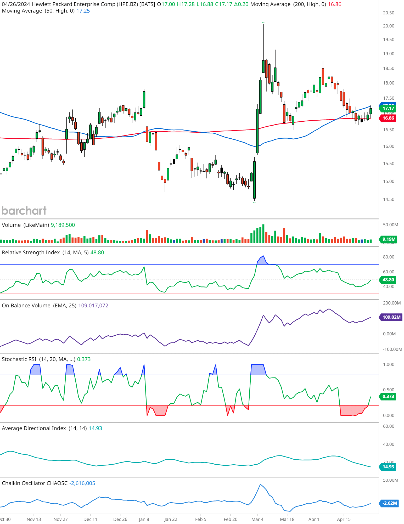Click the Feb 20 date label
The height and width of the screenshot is (524, 404).
click(x=231, y=519)
